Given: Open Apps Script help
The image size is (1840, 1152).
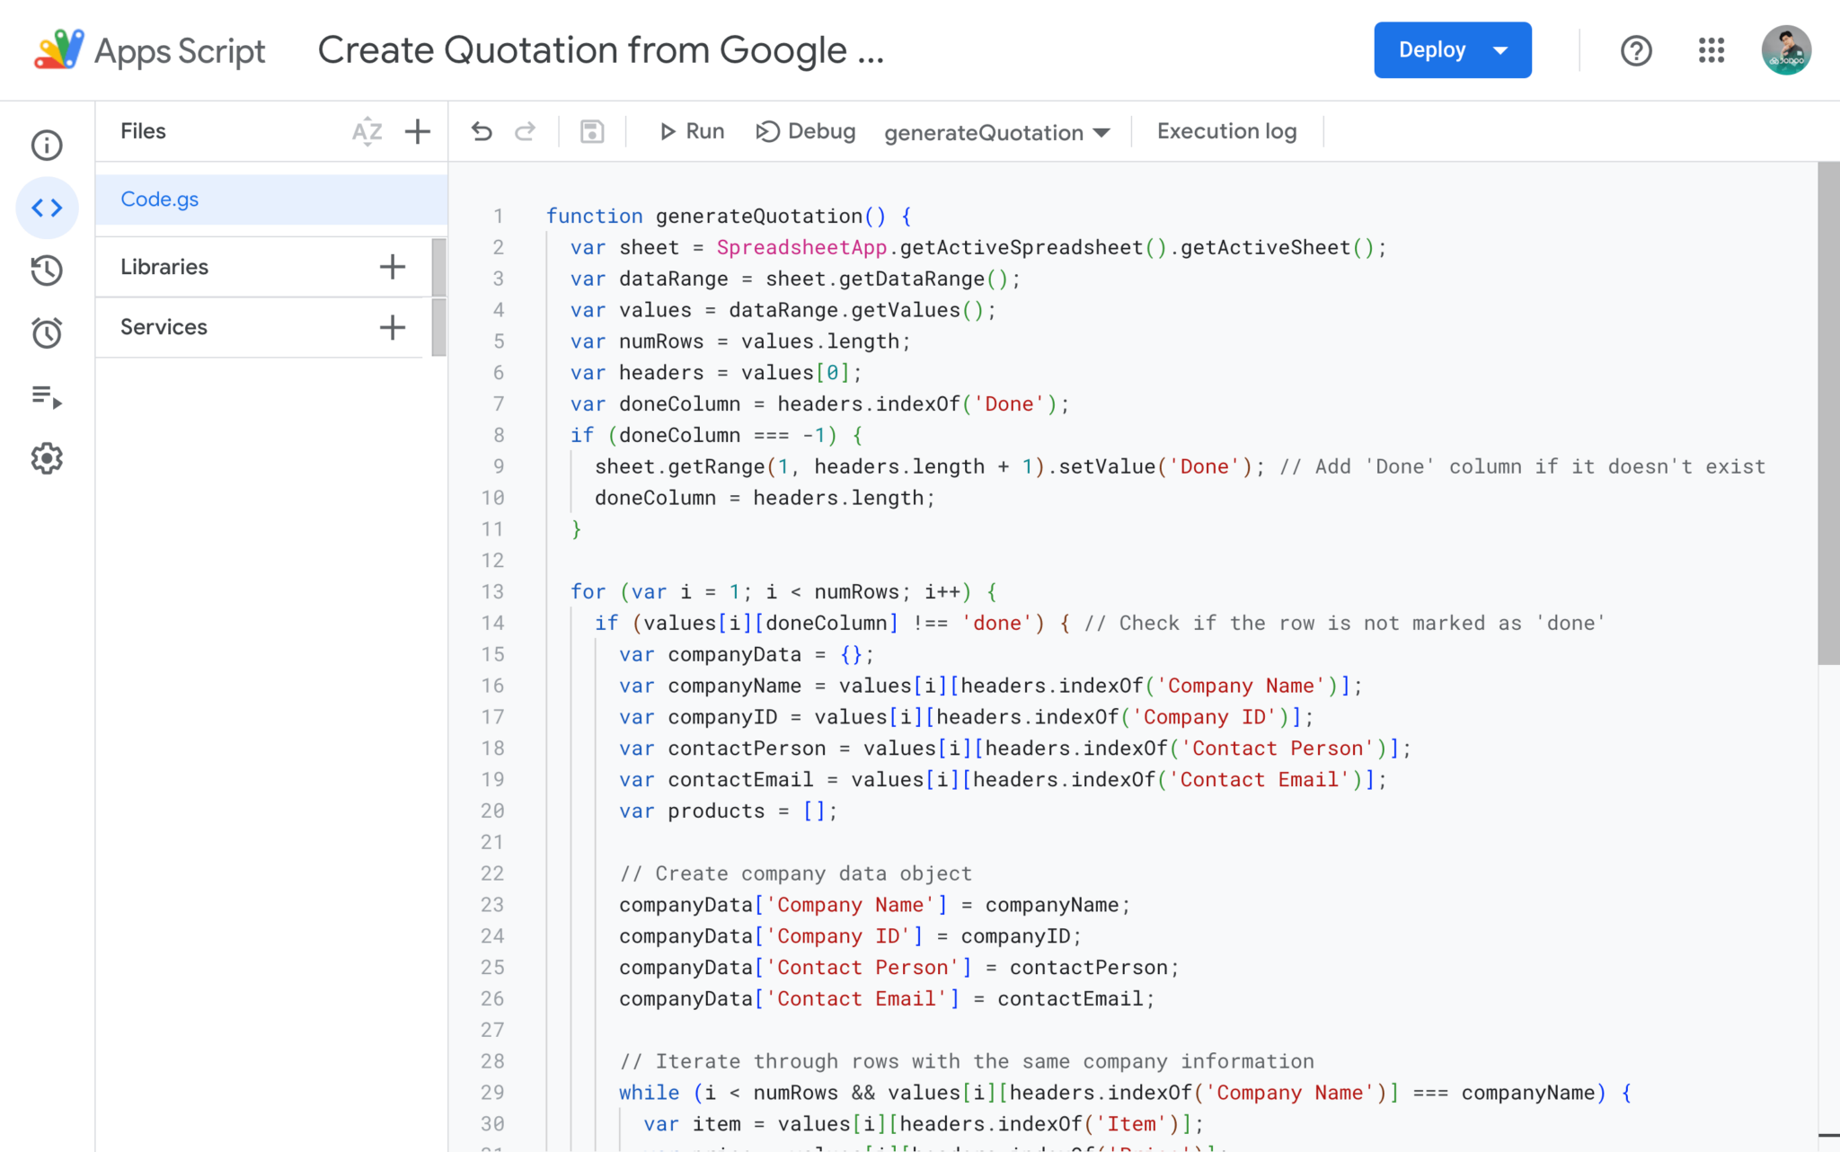Looking at the screenshot, I should pyautogui.click(x=1636, y=50).
